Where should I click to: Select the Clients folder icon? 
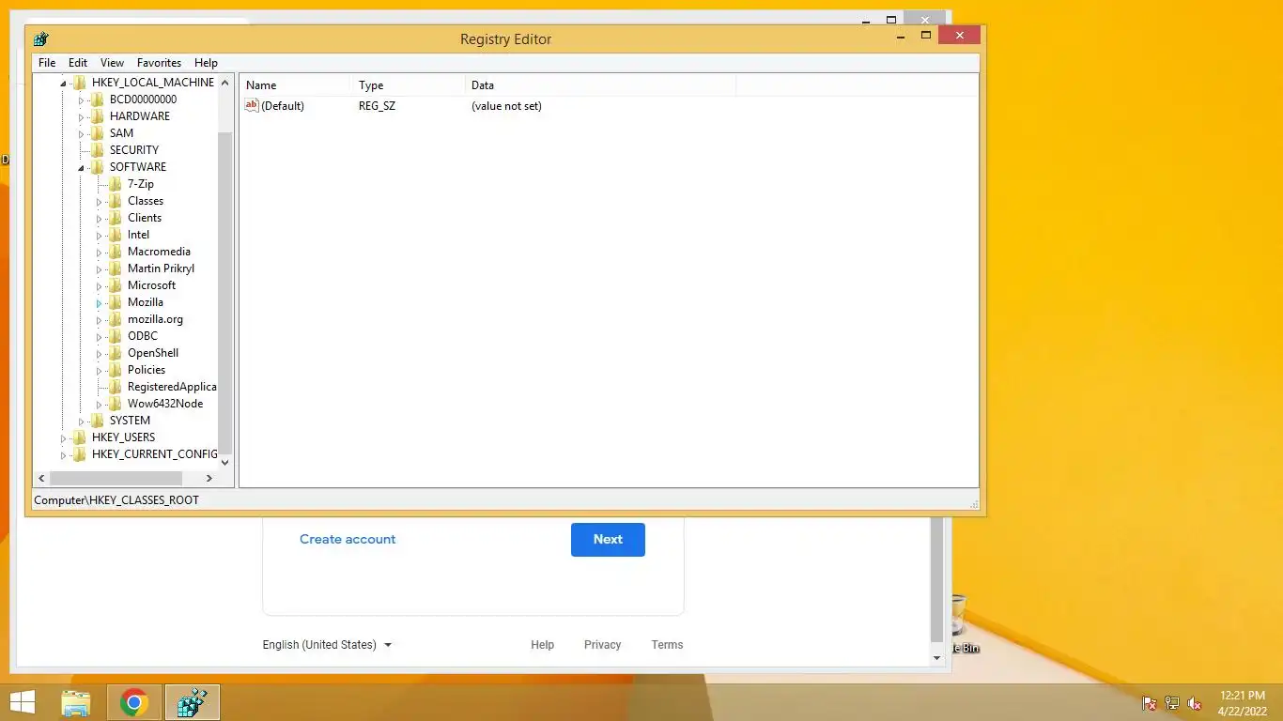tap(115, 218)
